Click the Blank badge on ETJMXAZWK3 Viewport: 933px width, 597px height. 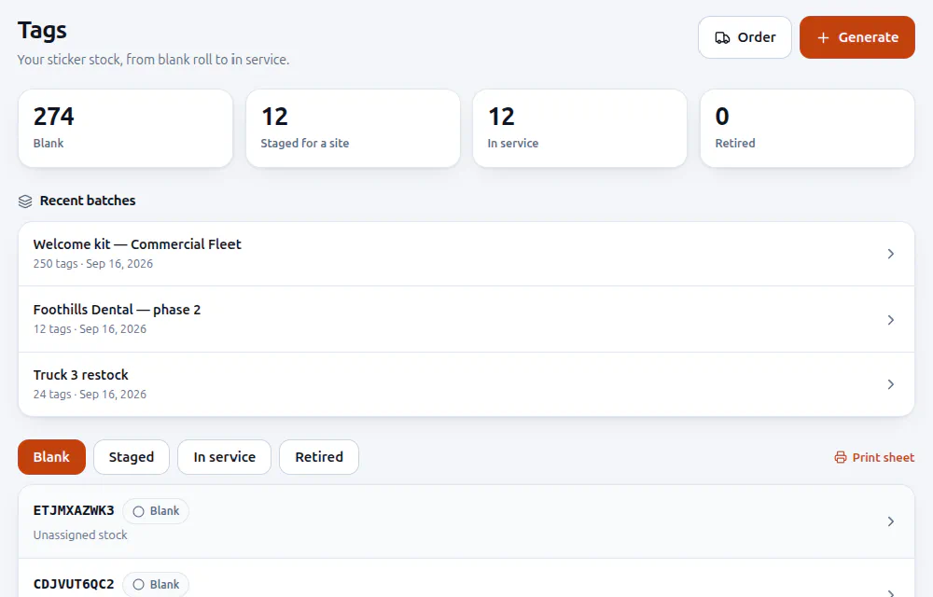point(156,511)
